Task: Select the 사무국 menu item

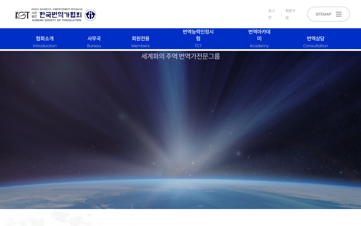Action: pos(94,38)
